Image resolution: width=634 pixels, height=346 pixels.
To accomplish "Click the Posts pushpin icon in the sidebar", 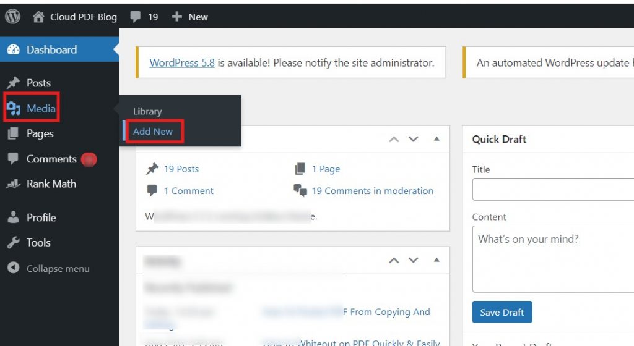I will point(14,83).
